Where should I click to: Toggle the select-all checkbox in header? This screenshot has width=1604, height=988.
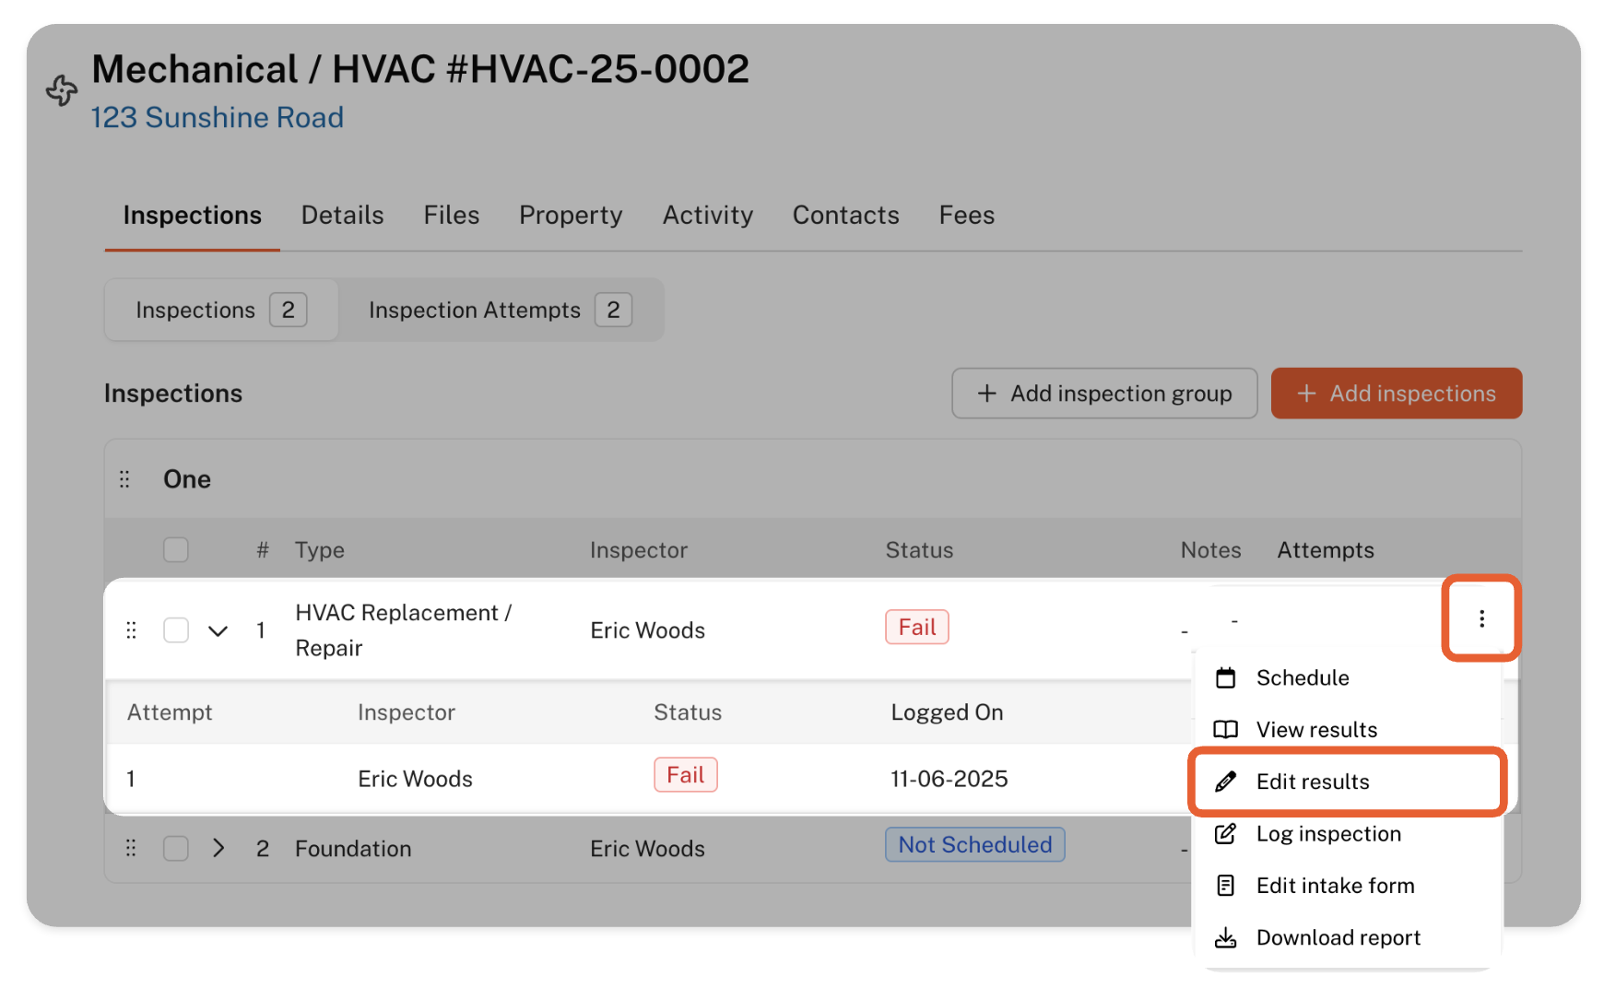tap(175, 550)
